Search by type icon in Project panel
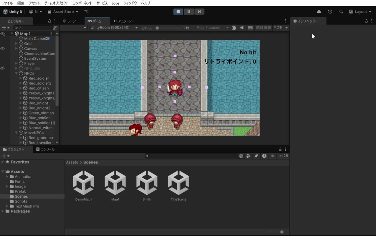376x236 pixels. pyautogui.click(x=248, y=156)
